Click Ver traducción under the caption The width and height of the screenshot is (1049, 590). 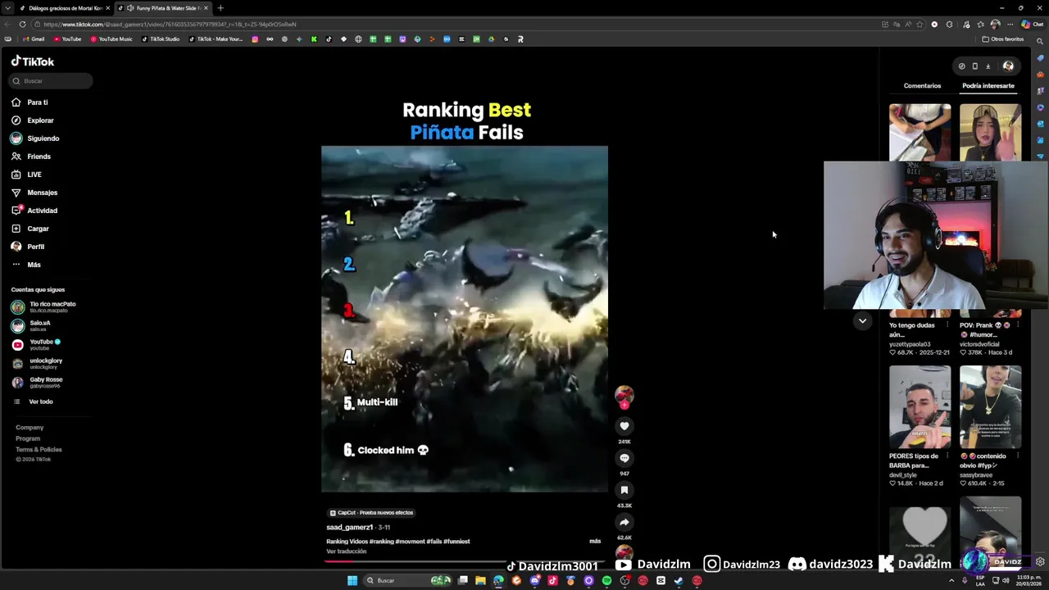[x=346, y=551]
